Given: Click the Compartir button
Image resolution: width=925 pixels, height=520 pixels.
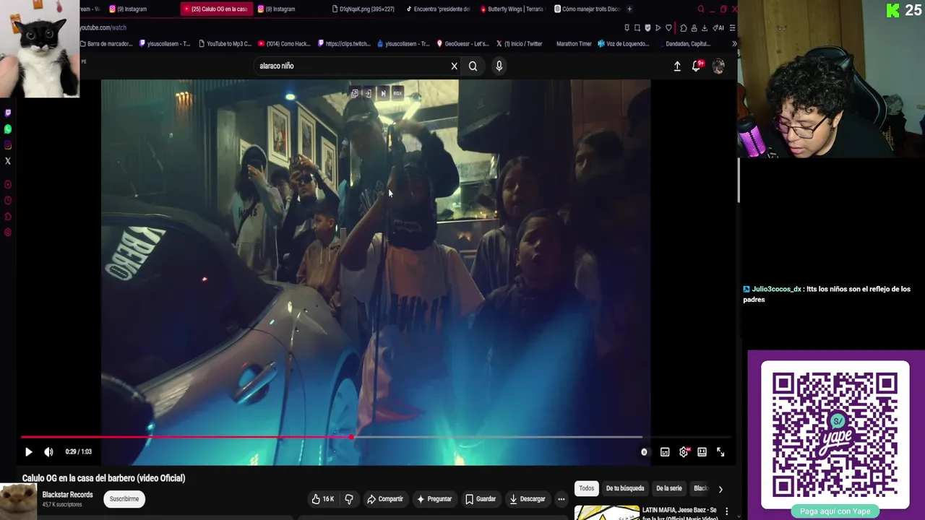Looking at the screenshot, I should tap(384, 499).
